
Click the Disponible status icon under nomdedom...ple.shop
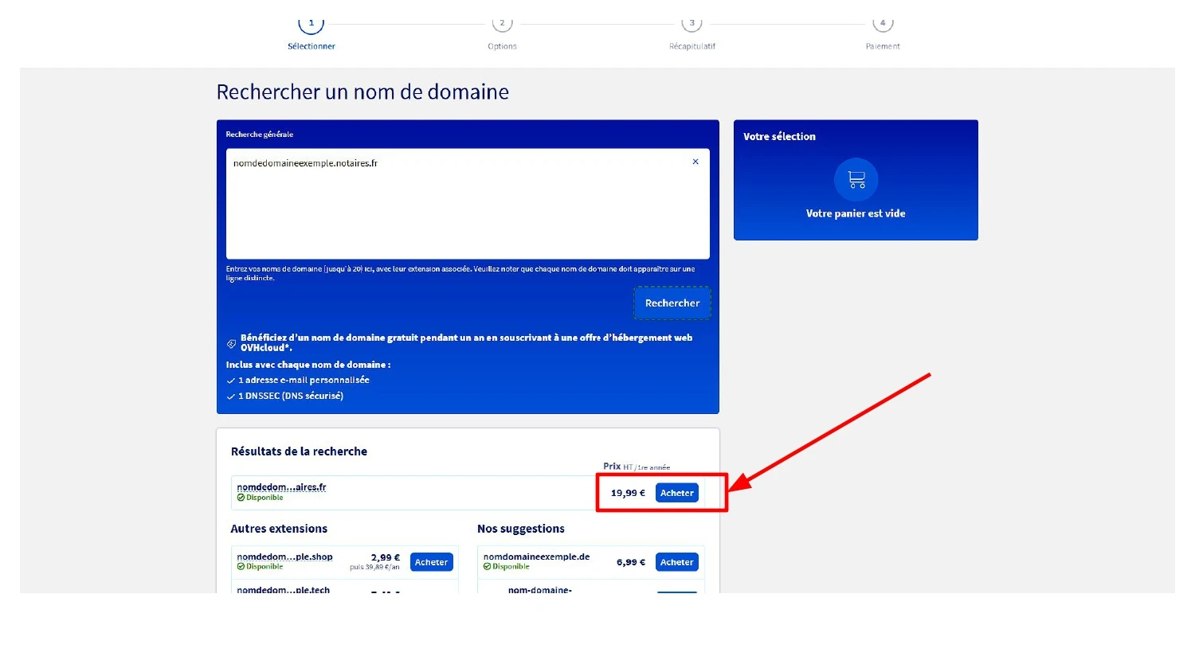pos(241,566)
